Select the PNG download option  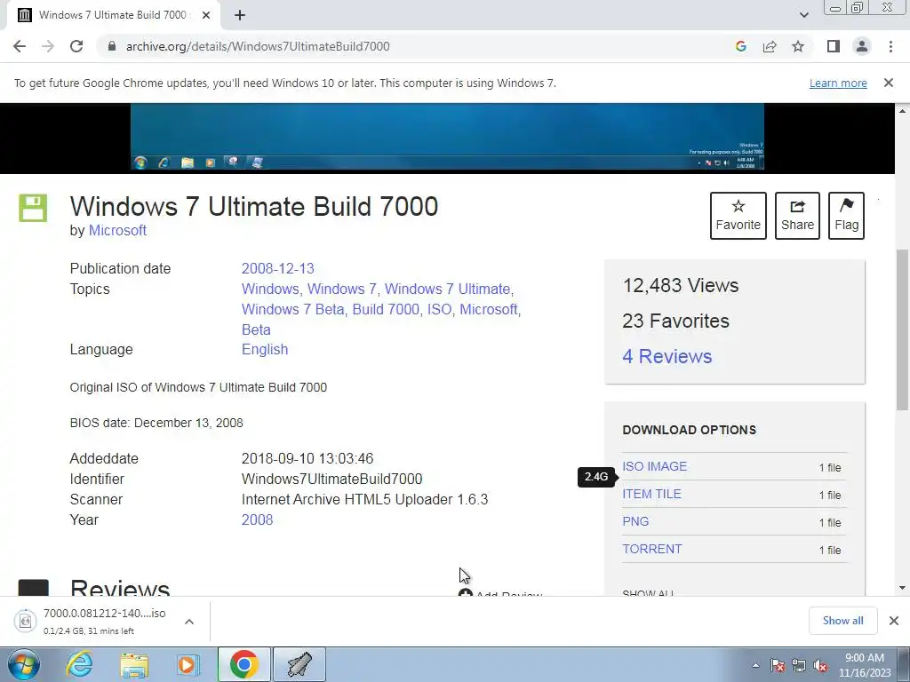(x=635, y=521)
